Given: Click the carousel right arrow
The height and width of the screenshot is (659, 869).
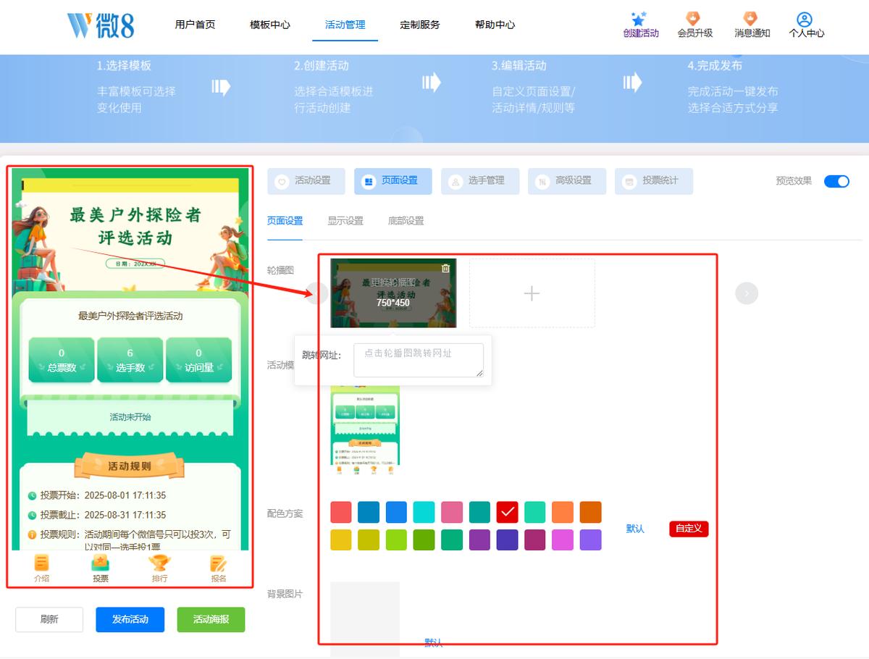Looking at the screenshot, I should click(747, 293).
